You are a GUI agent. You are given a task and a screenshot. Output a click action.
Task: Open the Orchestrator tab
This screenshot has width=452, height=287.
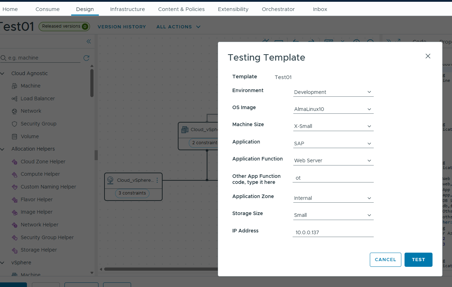click(278, 9)
